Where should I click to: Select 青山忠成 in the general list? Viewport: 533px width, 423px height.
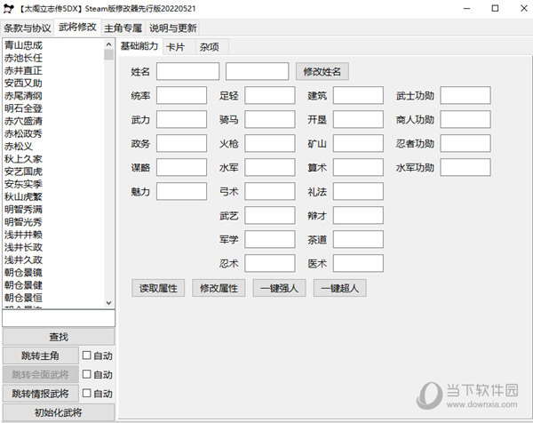click(x=23, y=45)
